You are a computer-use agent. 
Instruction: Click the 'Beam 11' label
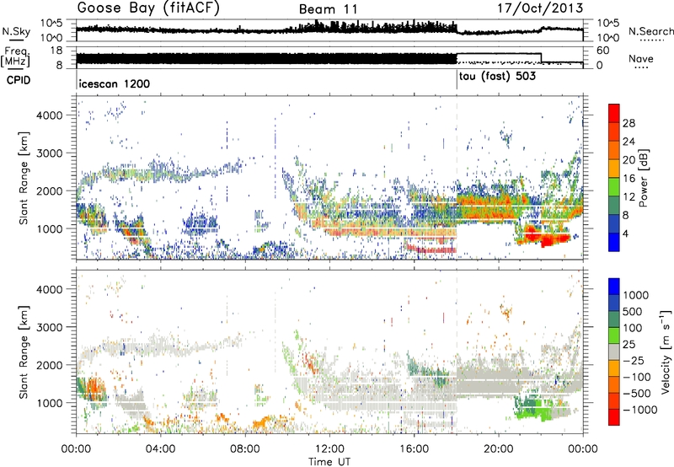[x=329, y=9]
